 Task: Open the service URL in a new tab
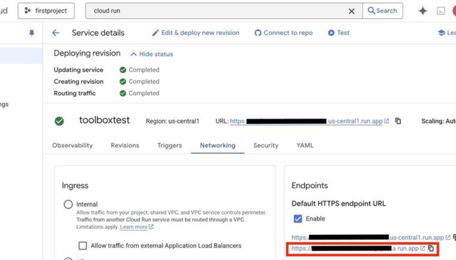[x=386, y=121]
